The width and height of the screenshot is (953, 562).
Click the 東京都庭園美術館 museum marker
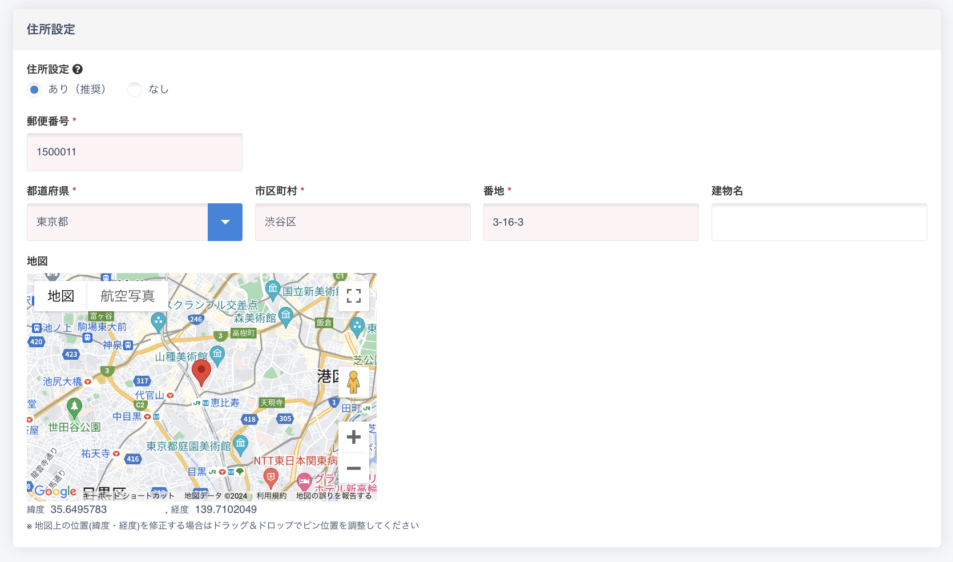241,443
